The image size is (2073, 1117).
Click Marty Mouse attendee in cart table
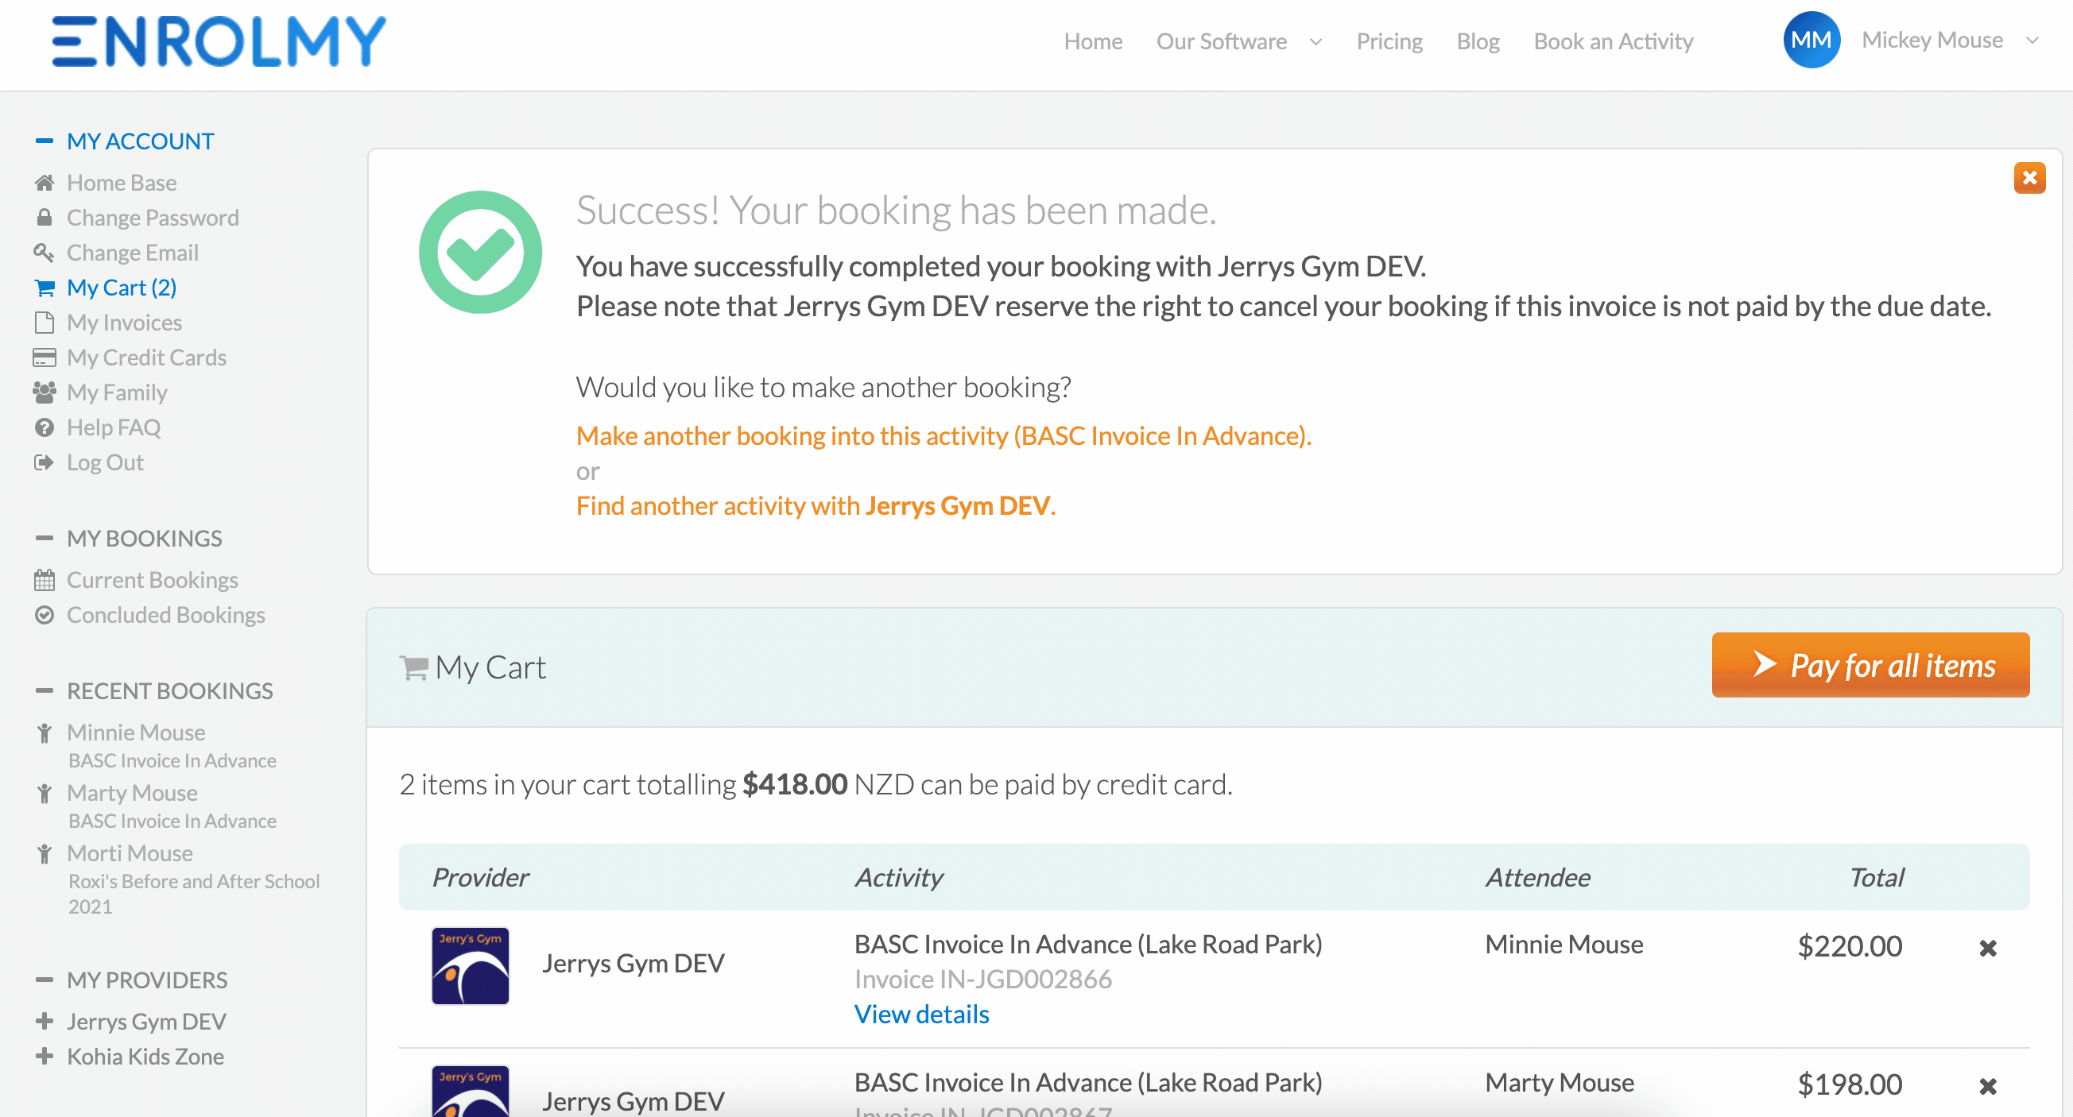point(1559,1082)
